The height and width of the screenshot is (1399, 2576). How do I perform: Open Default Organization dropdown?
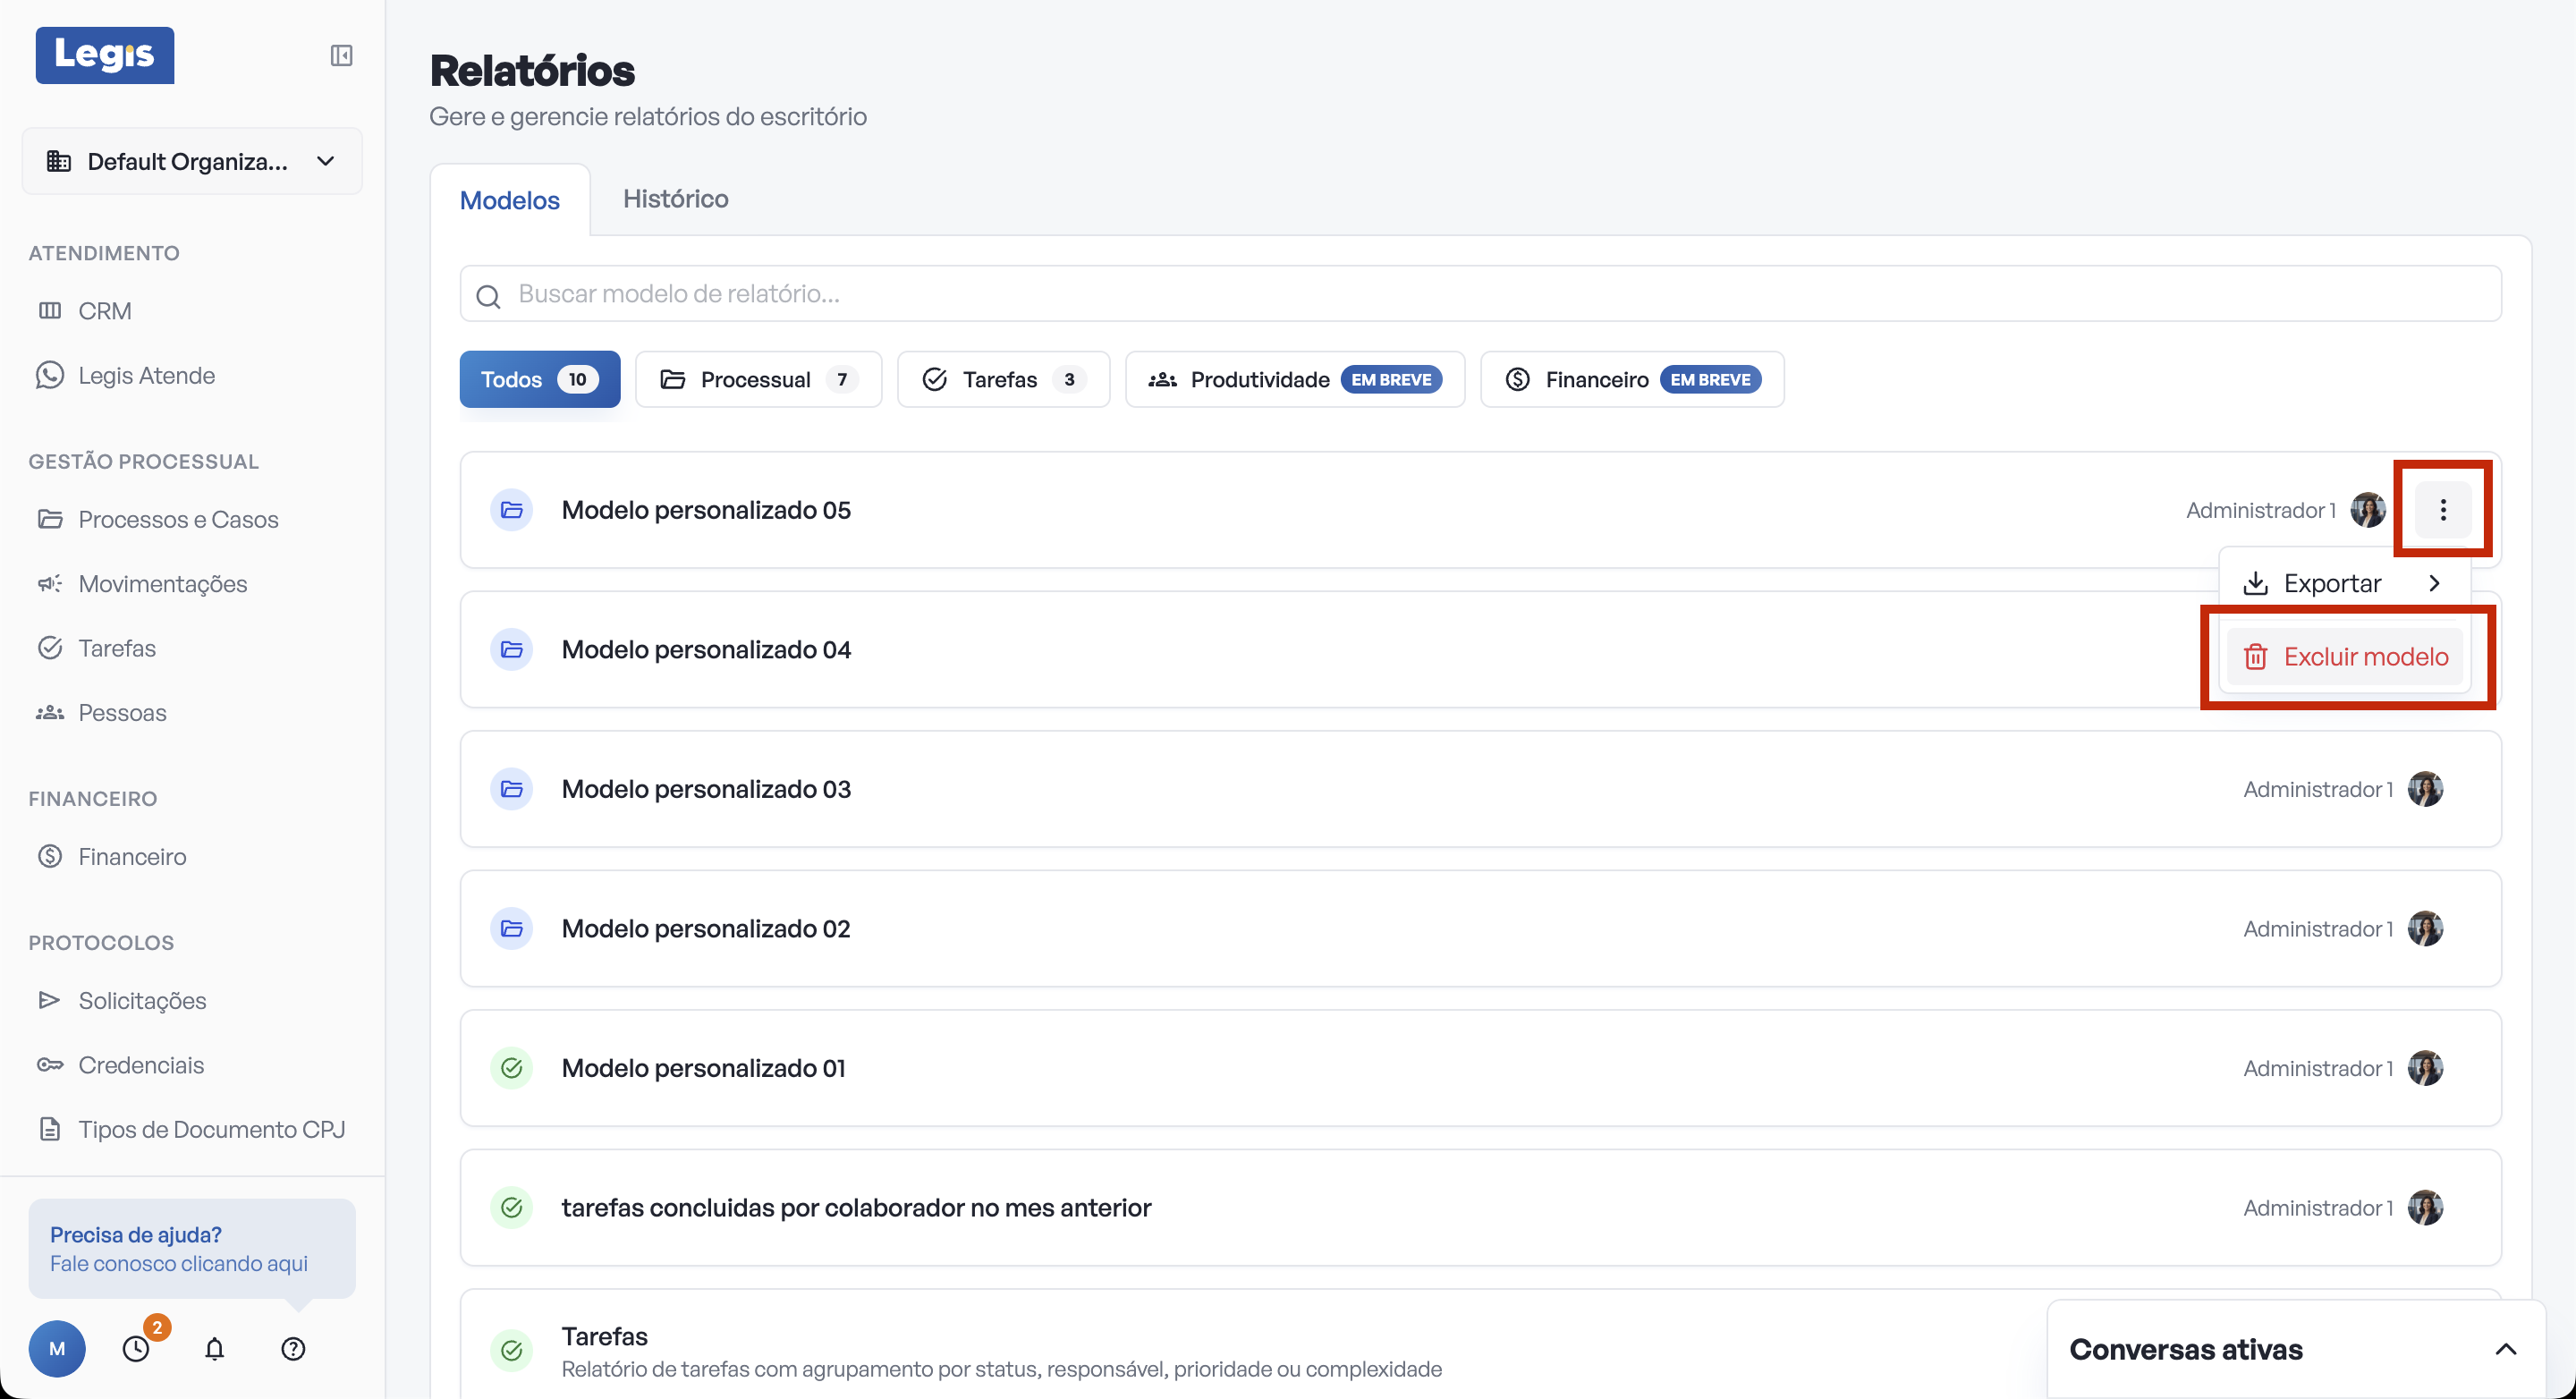click(x=192, y=161)
